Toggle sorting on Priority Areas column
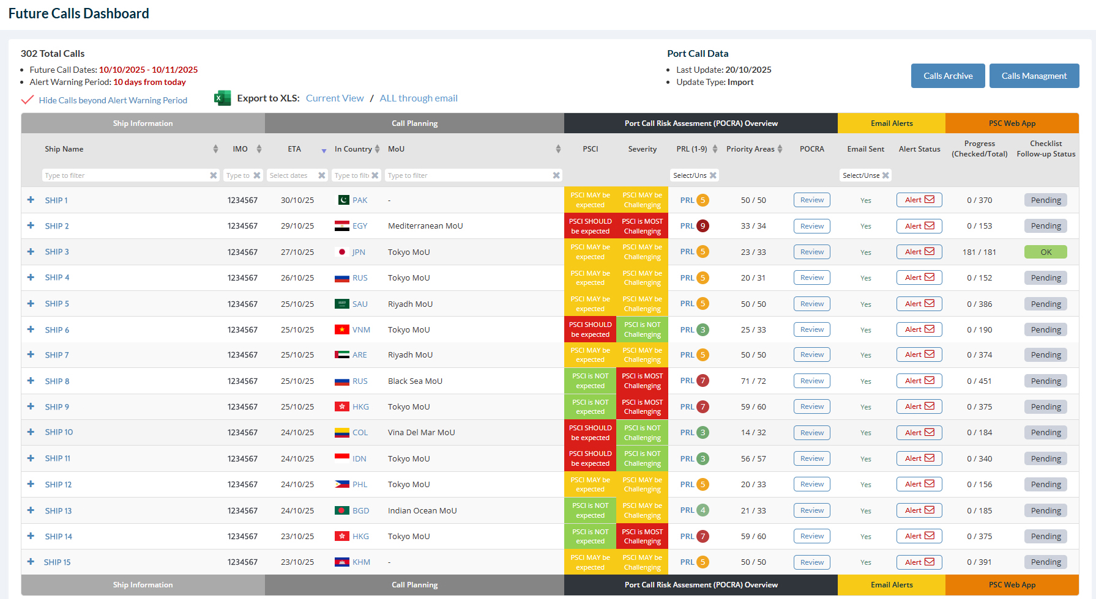This screenshot has height=599, width=1096. pos(780,149)
